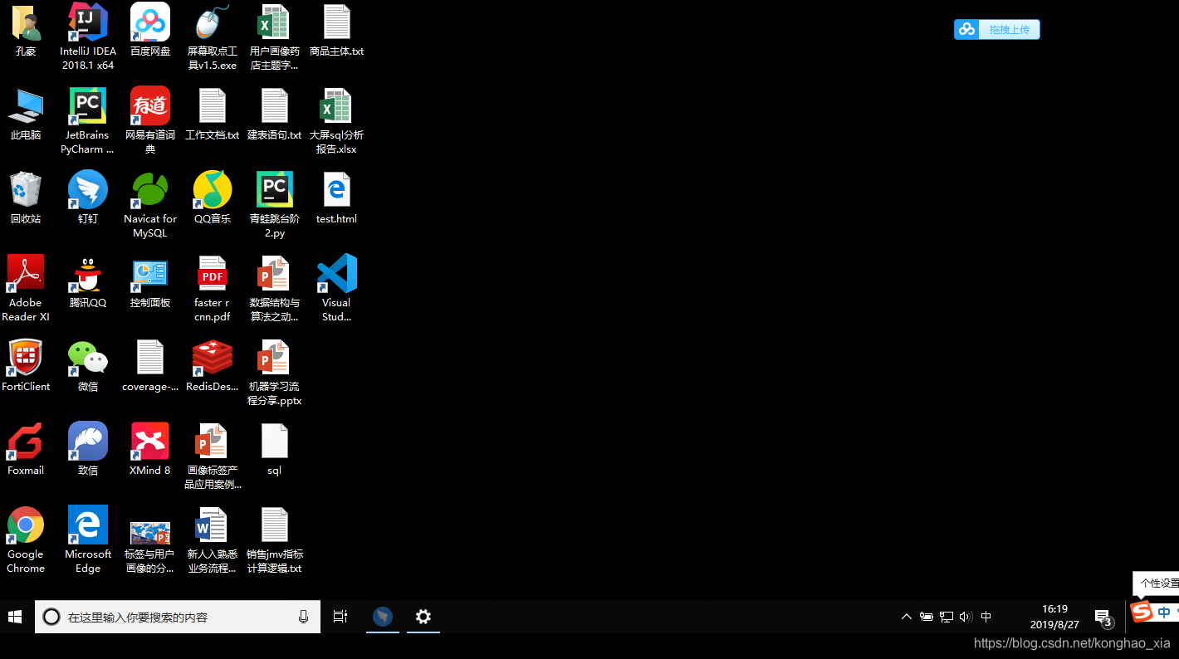Select the 网易有道词典 icon
Image resolution: width=1179 pixels, height=659 pixels.
coord(150,120)
